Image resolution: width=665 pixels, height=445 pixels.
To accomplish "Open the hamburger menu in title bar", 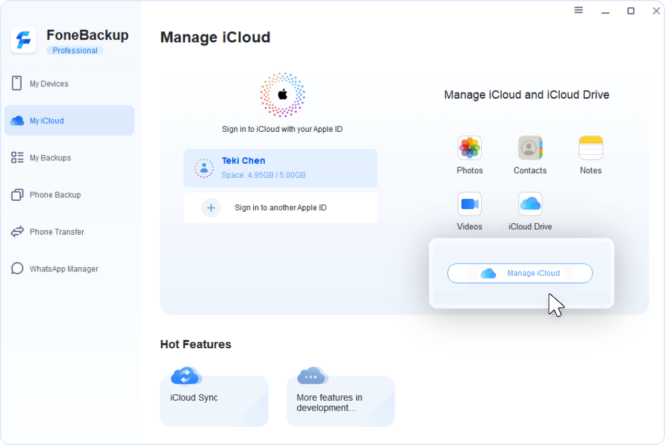I will (x=579, y=10).
